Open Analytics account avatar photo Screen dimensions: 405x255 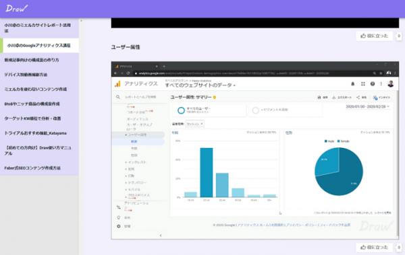coord(391,83)
